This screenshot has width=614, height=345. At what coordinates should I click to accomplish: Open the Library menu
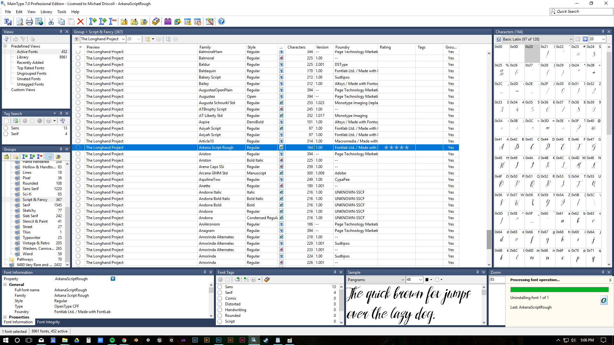(46, 12)
